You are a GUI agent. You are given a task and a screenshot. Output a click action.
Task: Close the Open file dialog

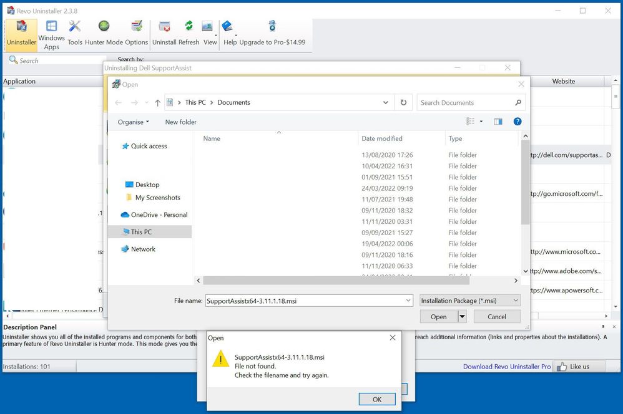coord(521,84)
